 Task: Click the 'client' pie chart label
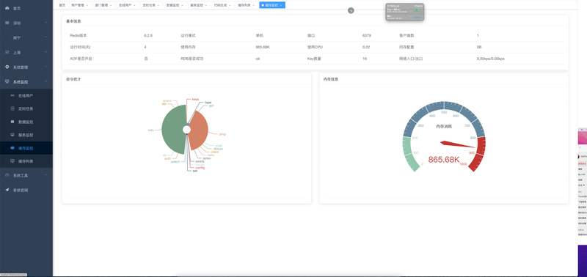[215, 152]
